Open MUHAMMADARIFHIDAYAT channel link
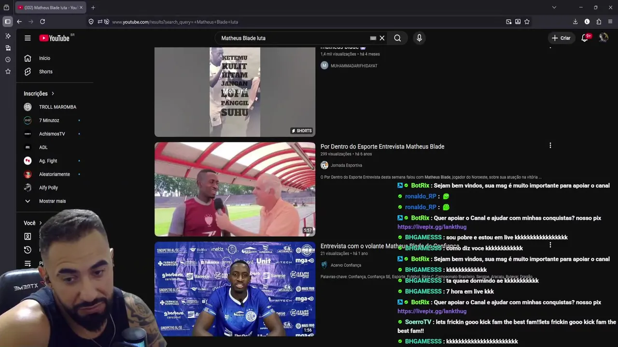 coord(354,66)
